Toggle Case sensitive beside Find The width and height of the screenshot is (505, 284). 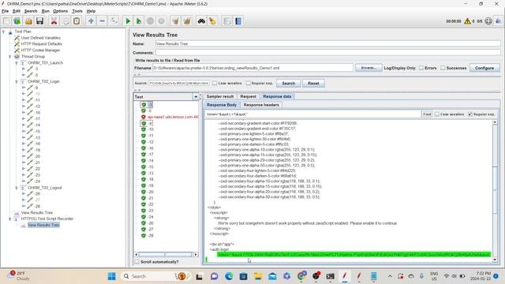[x=437, y=114]
